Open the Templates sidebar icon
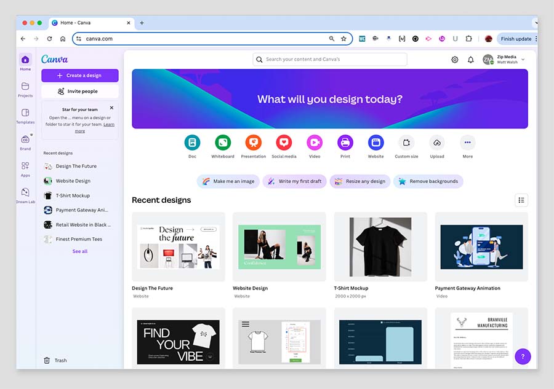This screenshot has width=554, height=389. pyautogui.click(x=25, y=113)
